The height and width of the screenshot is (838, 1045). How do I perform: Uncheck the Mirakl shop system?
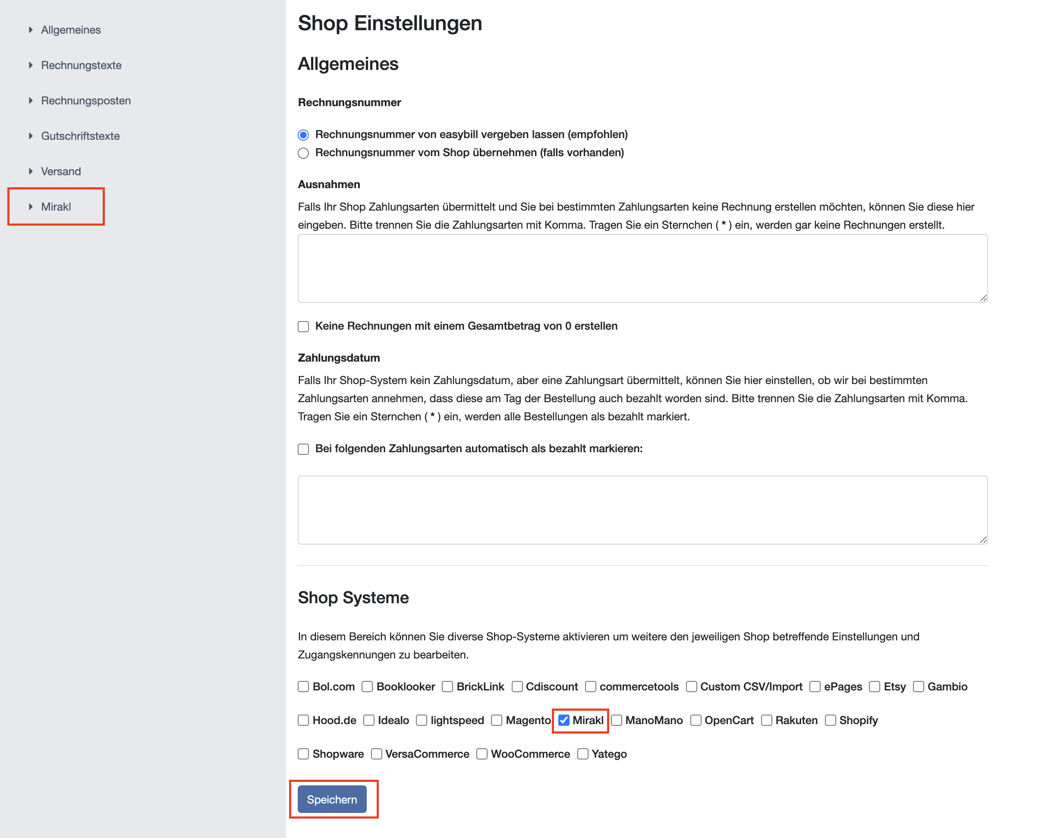pos(563,720)
